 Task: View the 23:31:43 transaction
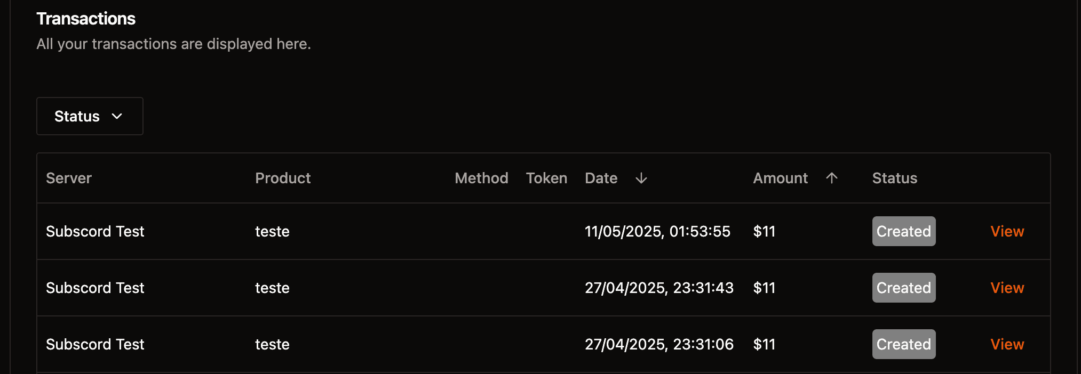[x=1007, y=288]
